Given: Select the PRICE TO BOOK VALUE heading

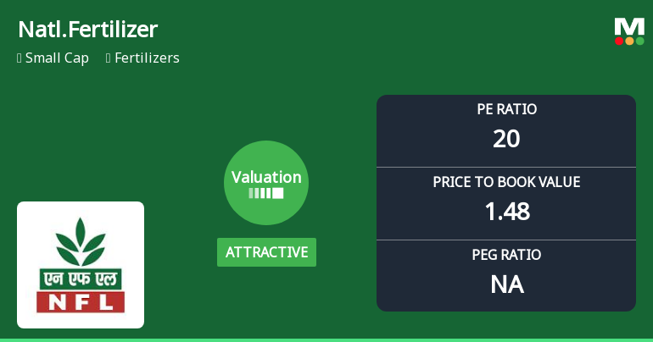Looking at the screenshot, I should [506, 182].
